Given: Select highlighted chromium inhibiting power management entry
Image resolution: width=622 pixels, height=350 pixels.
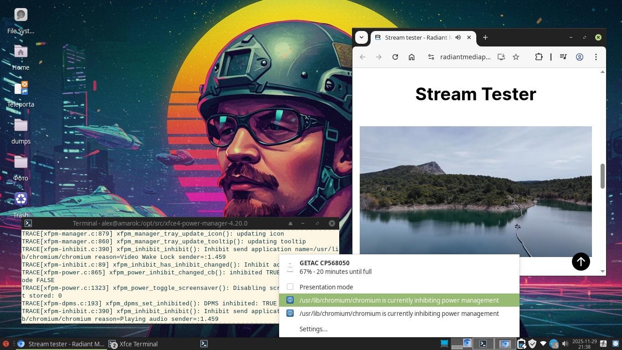Looking at the screenshot, I should (x=399, y=300).
